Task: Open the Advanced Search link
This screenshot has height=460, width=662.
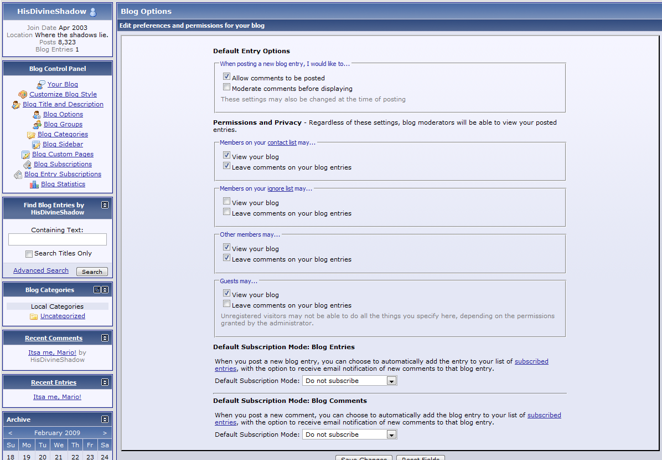Action: tap(41, 270)
